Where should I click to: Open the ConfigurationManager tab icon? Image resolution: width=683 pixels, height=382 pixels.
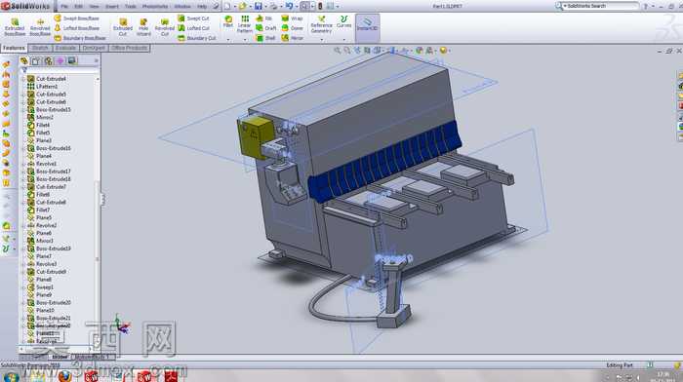[x=48, y=61]
